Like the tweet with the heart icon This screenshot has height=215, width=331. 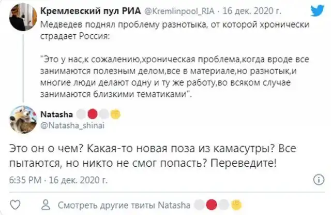16,203
